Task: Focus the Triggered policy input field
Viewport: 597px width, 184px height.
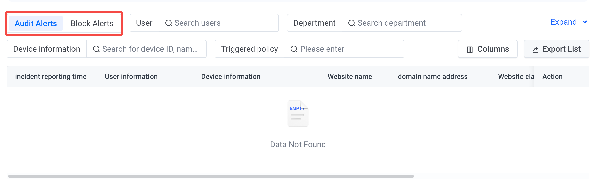Action: click(x=349, y=49)
